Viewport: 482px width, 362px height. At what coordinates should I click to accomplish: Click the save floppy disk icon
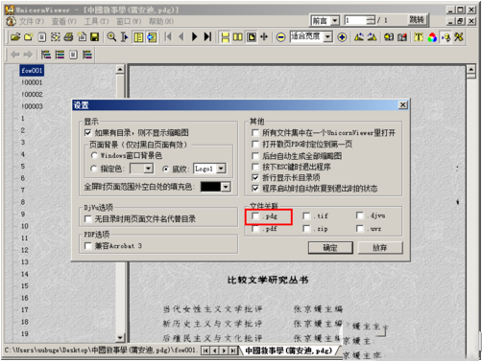click(94, 37)
